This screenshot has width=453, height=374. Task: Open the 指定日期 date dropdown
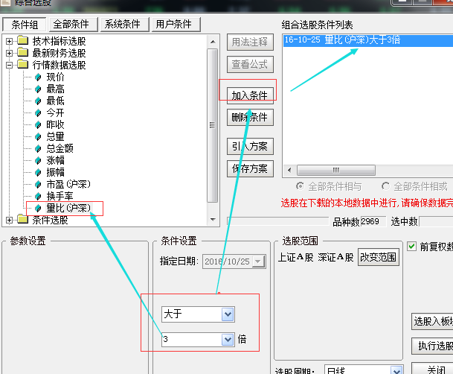257,262
